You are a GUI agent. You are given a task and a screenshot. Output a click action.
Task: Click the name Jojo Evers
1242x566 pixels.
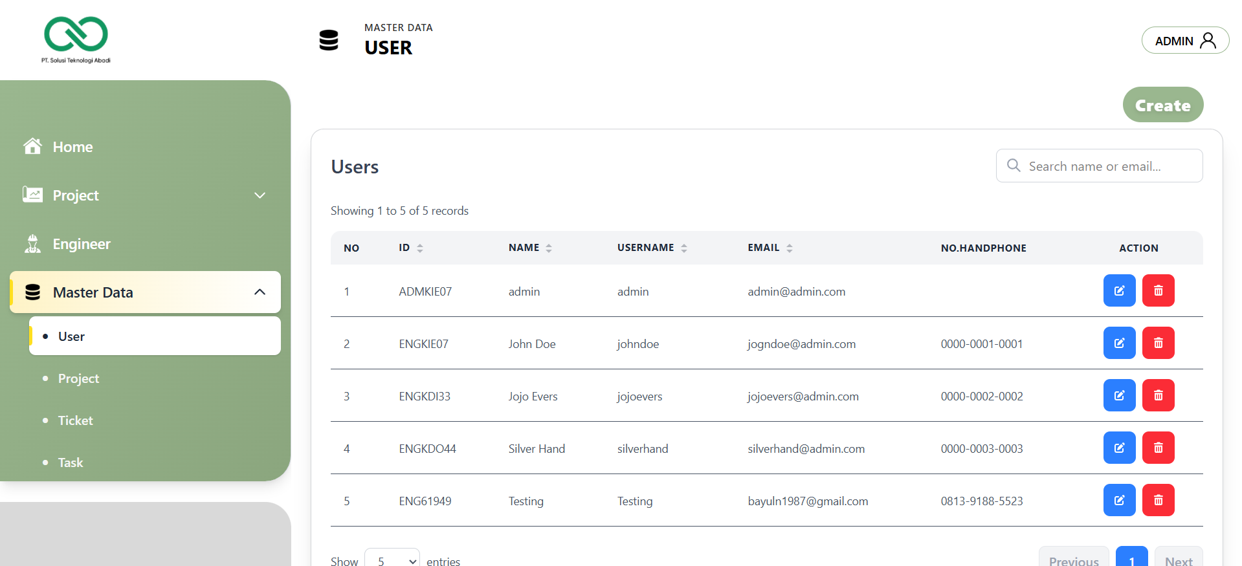click(x=533, y=397)
